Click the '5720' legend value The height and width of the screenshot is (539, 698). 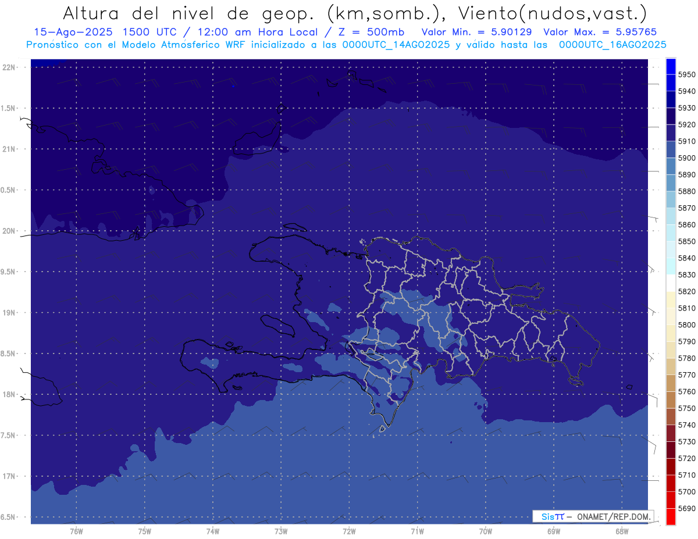tap(687, 458)
